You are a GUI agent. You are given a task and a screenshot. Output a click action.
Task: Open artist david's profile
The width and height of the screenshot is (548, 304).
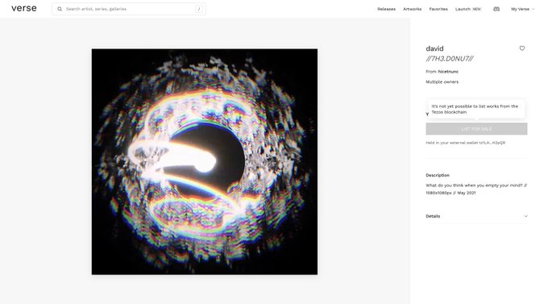click(434, 48)
